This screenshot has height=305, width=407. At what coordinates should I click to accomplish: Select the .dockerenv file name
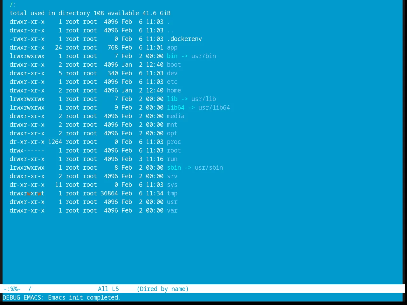click(x=184, y=39)
